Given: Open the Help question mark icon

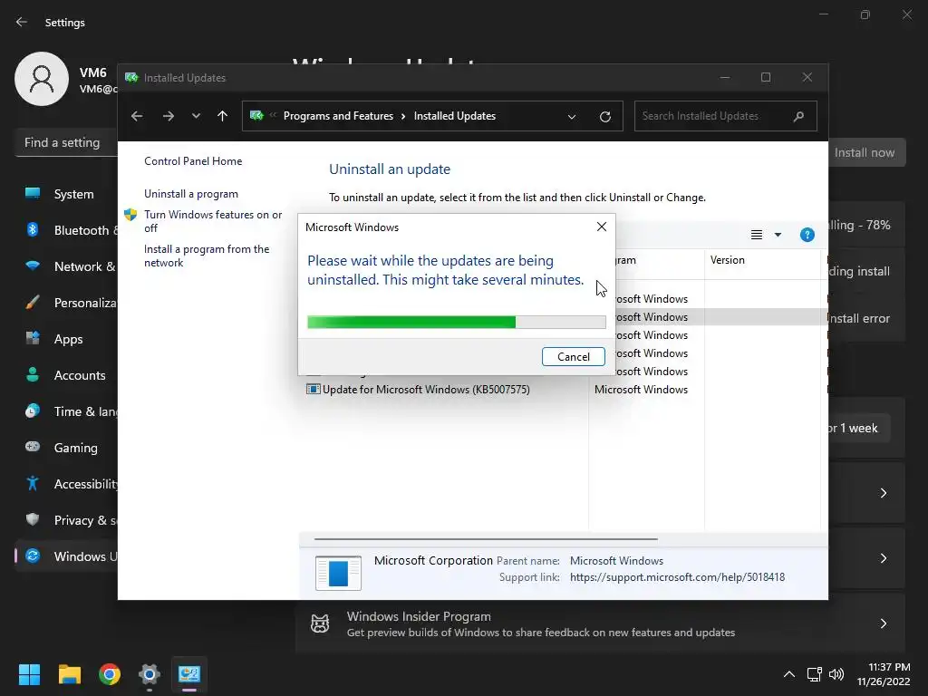Looking at the screenshot, I should (807, 235).
